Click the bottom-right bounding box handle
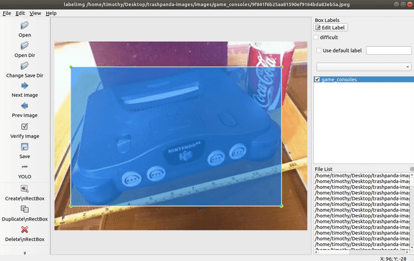The image size is (414, 261). click(x=281, y=206)
